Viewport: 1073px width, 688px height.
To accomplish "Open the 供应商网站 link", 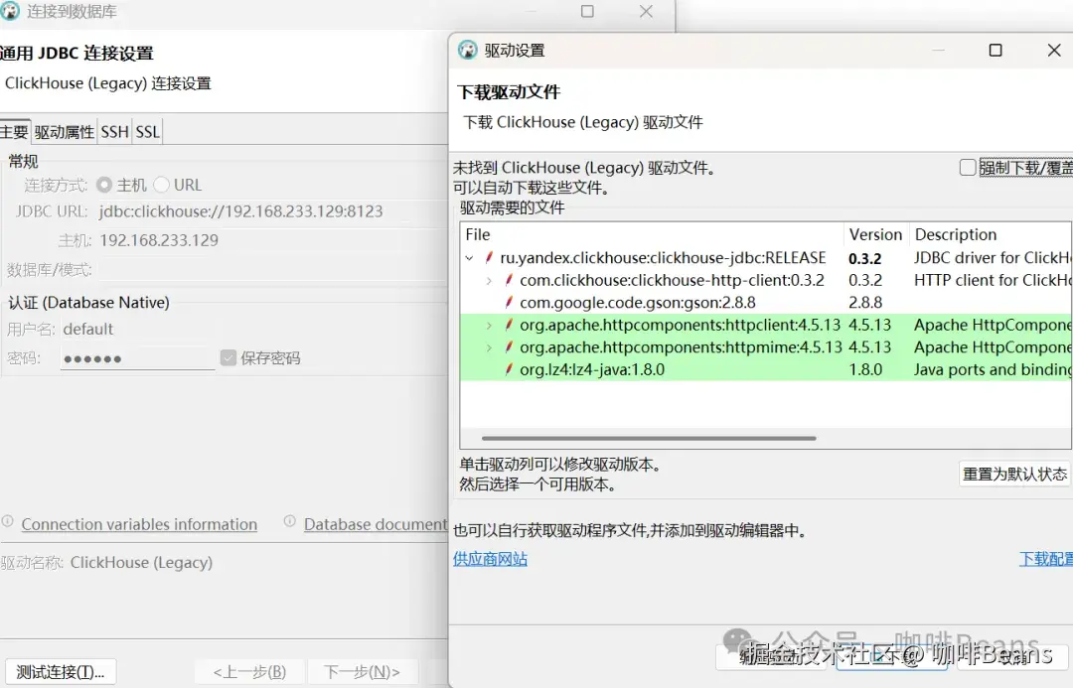I will [490, 559].
